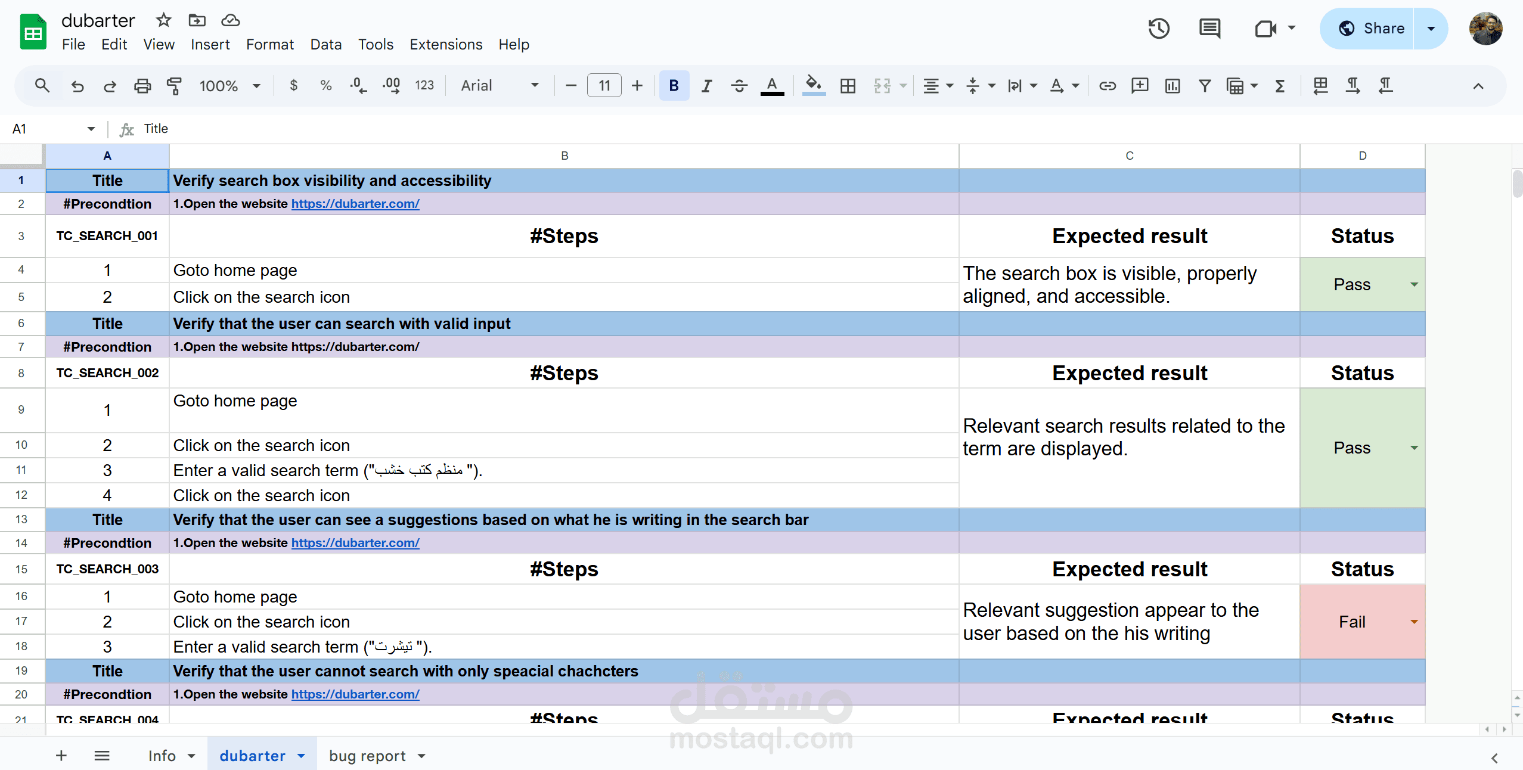Open text wrapping dropdown

[x=1022, y=86]
